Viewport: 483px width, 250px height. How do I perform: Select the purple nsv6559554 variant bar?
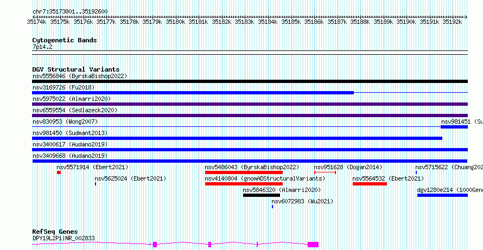(x=250, y=116)
